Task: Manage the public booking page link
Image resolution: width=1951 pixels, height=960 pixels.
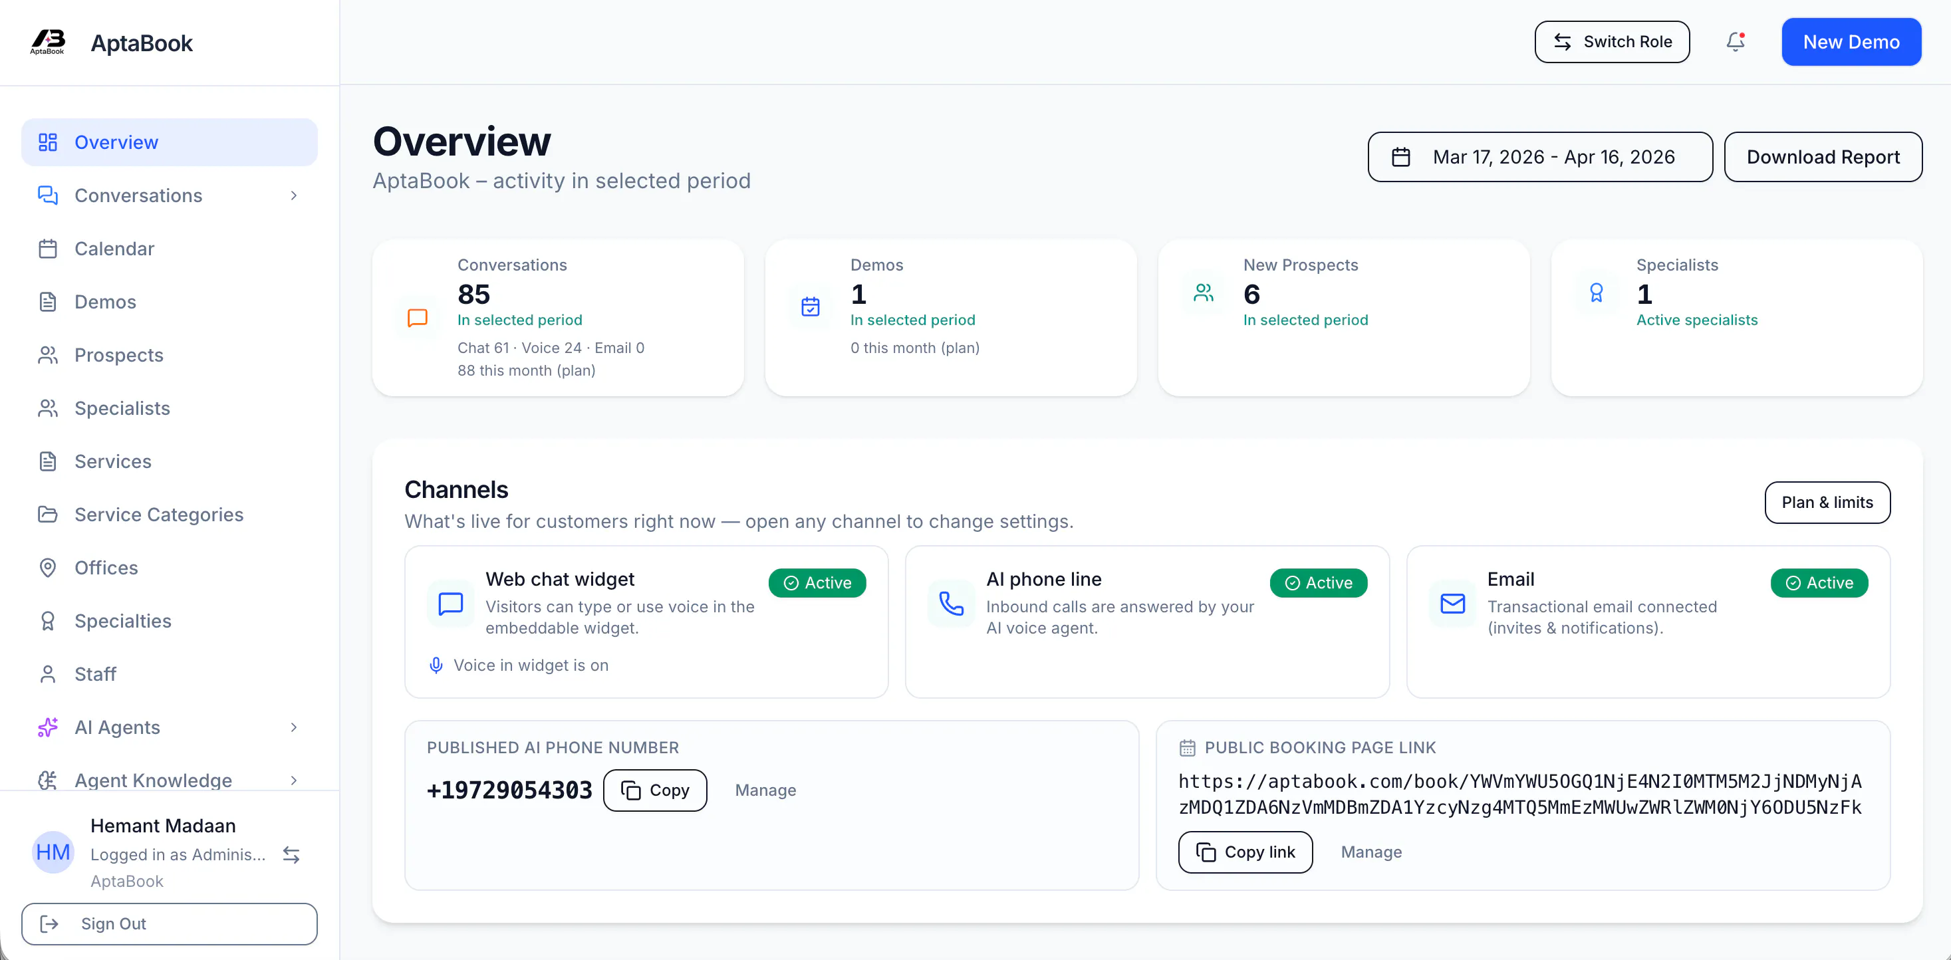Action: click(x=1372, y=852)
